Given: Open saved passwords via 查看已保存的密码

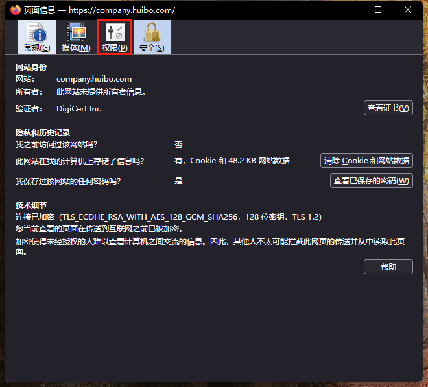Looking at the screenshot, I should tap(372, 181).
